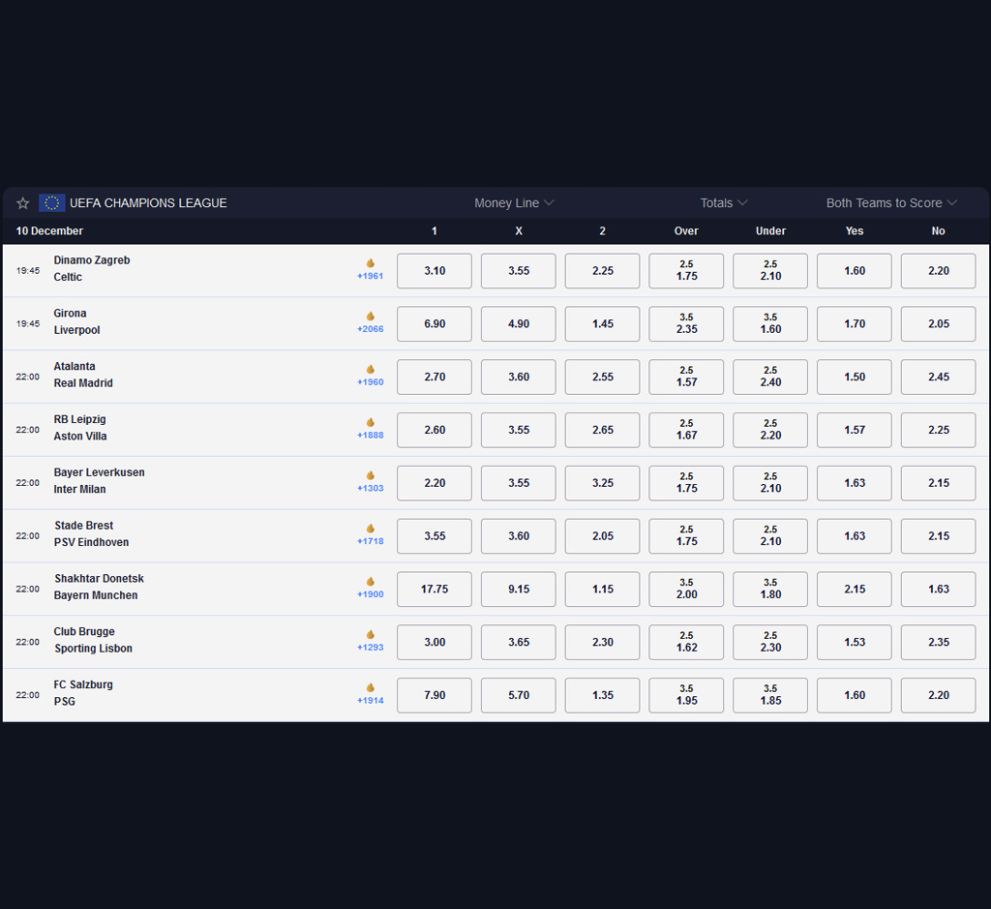This screenshot has height=909, width=991.
Task: Pick Shakhtar Donetsk home win at 17.75
Action: coord(435,590)
